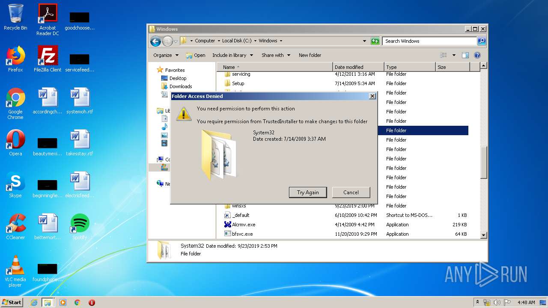Select the betternort document icon
The image size is (548, 308).
point(48,227)
